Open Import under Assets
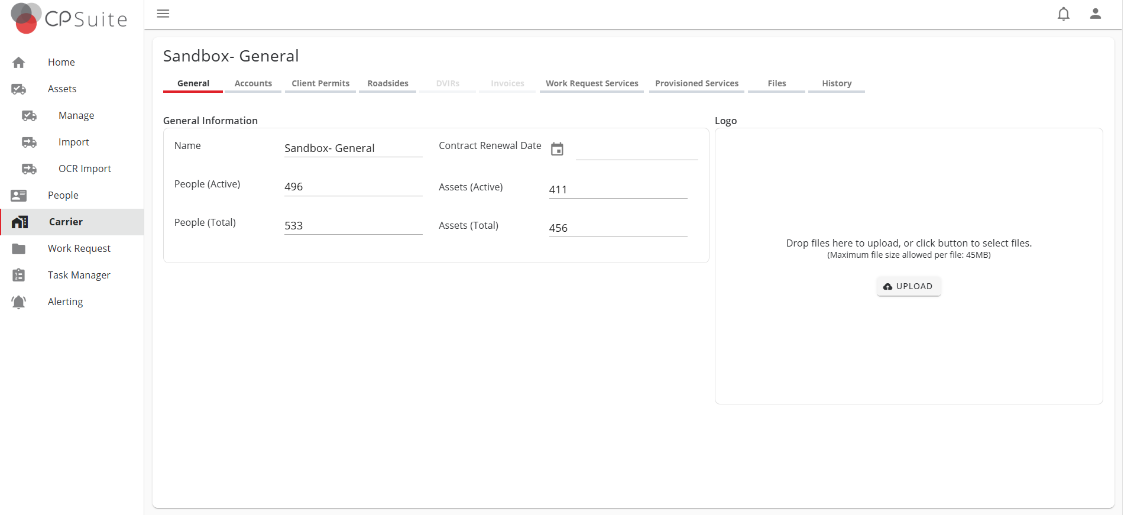Image resolution: width=1134 pixels, height=515 pixels. tap(74, 142)
